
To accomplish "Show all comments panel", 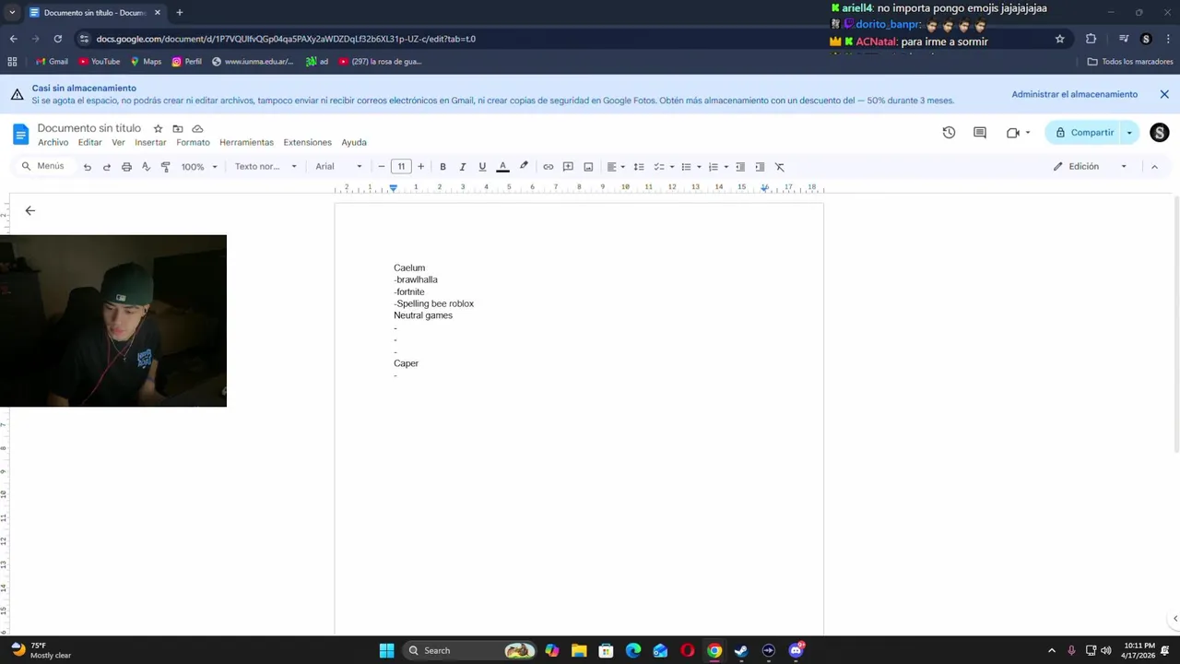I will click(980, 133).
